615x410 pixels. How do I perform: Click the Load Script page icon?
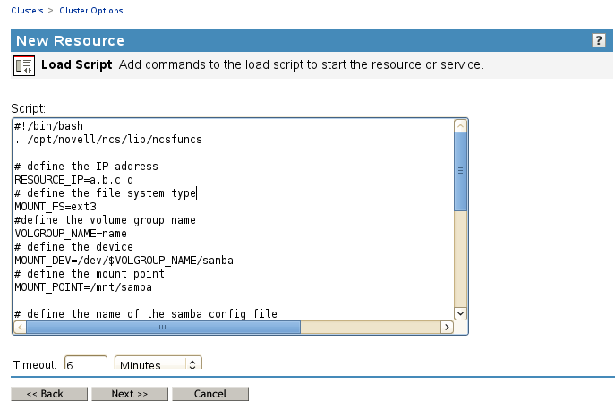point(24,65)
